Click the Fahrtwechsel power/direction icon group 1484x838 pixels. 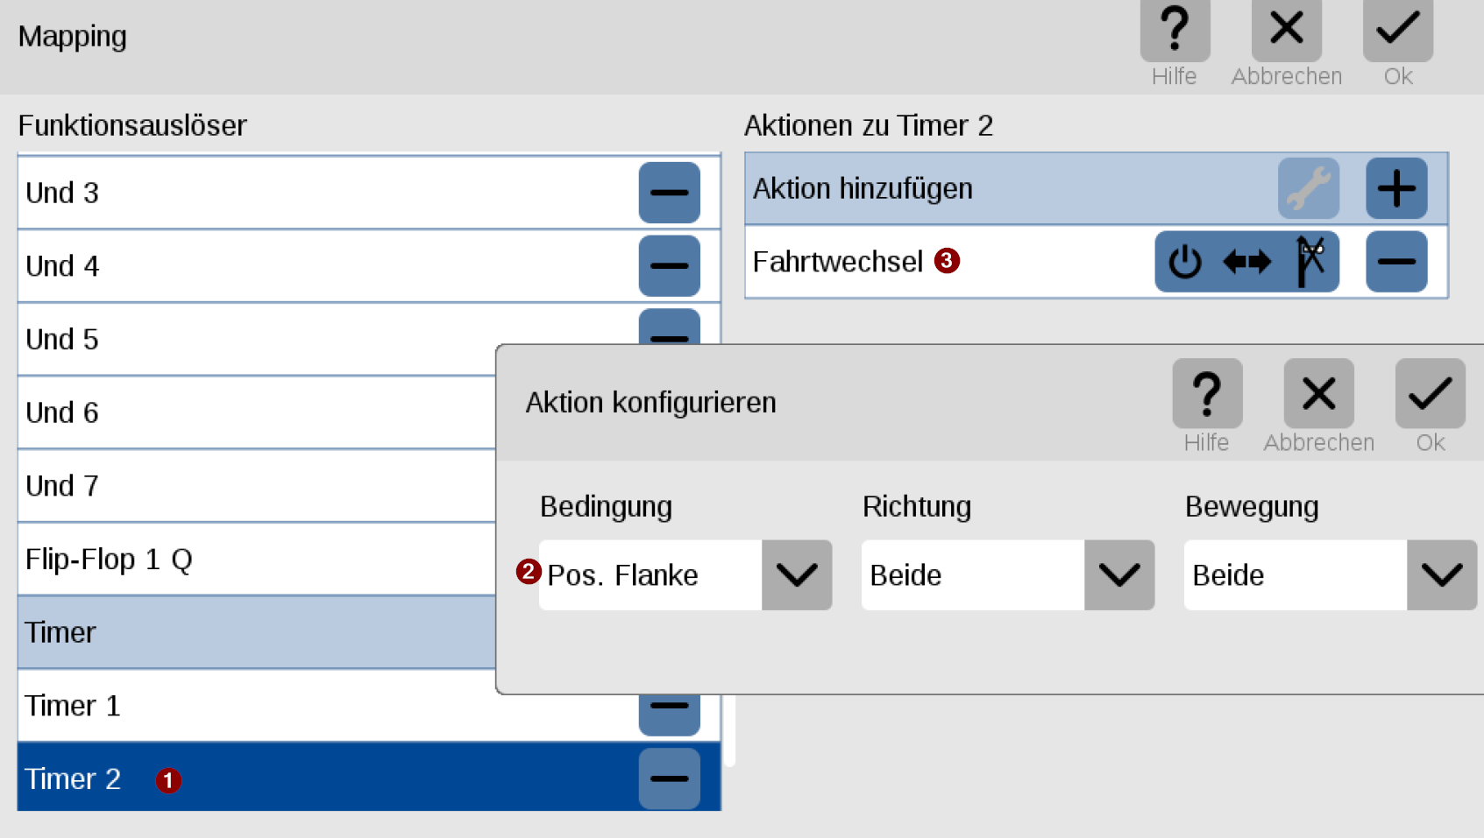coord(1246,261)
